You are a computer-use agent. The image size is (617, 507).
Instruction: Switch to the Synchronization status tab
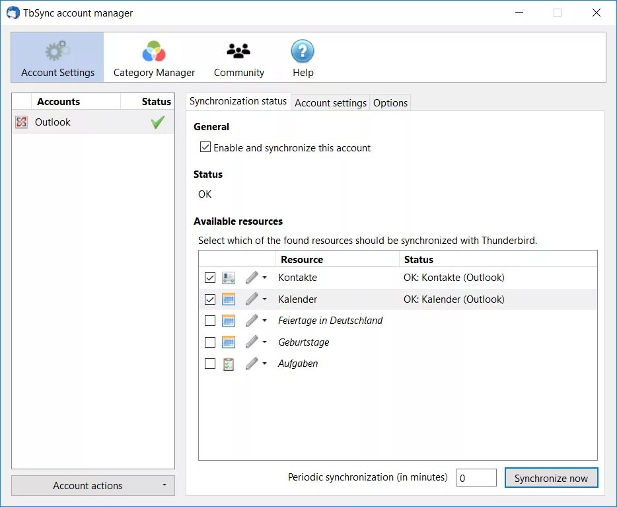point(238,101)
